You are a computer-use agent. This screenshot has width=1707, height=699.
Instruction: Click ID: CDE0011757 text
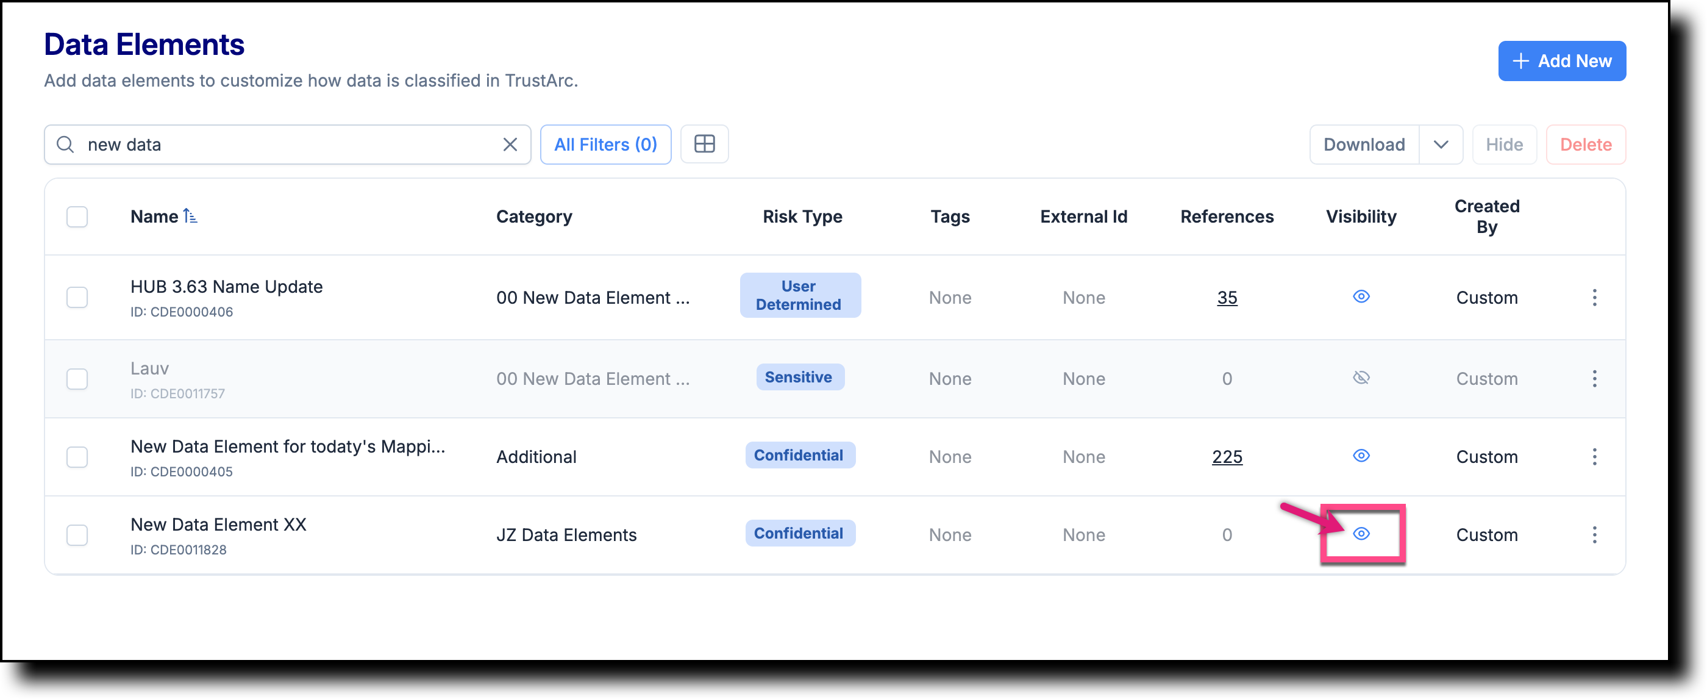177,393
